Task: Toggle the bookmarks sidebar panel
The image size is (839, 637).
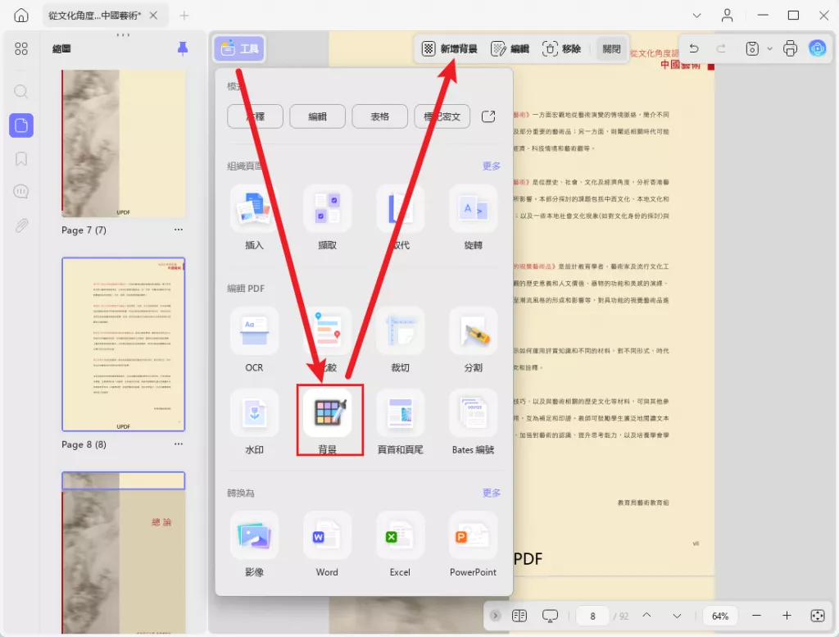Action: point(22,159)
